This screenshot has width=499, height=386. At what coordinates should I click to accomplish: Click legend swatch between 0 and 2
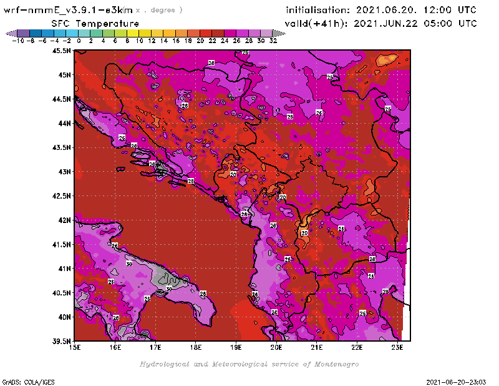(84, 33)
